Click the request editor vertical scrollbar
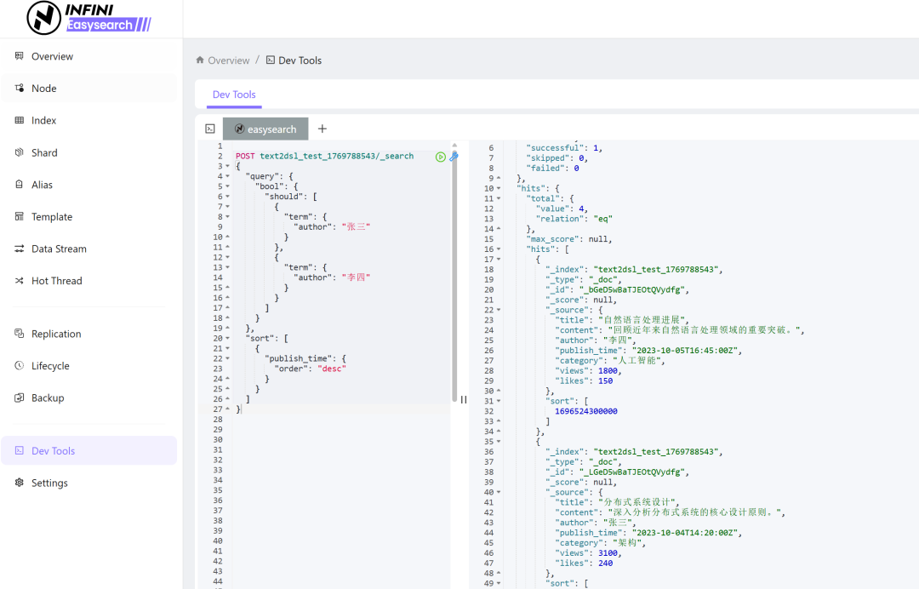This screenshot has width=919, height=589. click(454, 272)
